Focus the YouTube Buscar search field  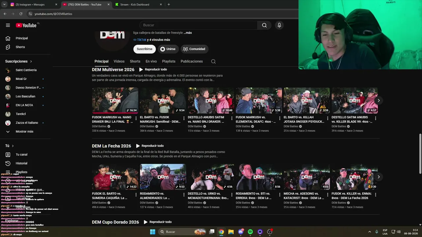198,25
